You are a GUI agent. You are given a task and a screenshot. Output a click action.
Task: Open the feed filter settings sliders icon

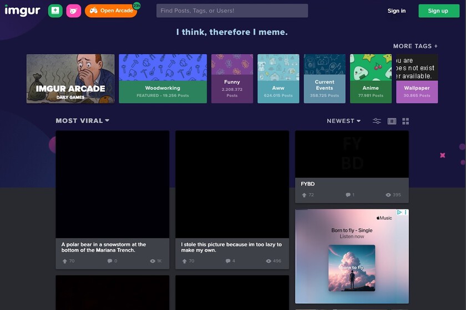(377, 121)
